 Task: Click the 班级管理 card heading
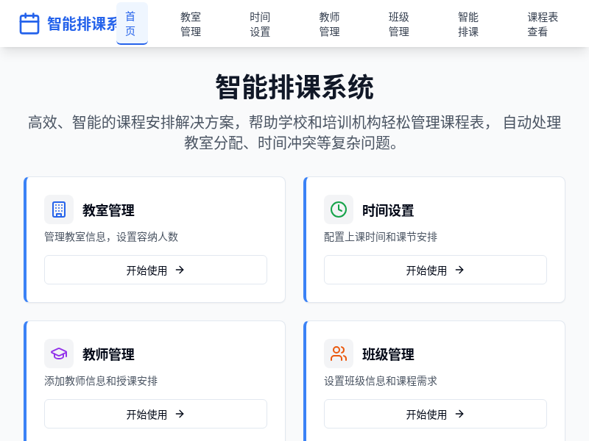388,354
